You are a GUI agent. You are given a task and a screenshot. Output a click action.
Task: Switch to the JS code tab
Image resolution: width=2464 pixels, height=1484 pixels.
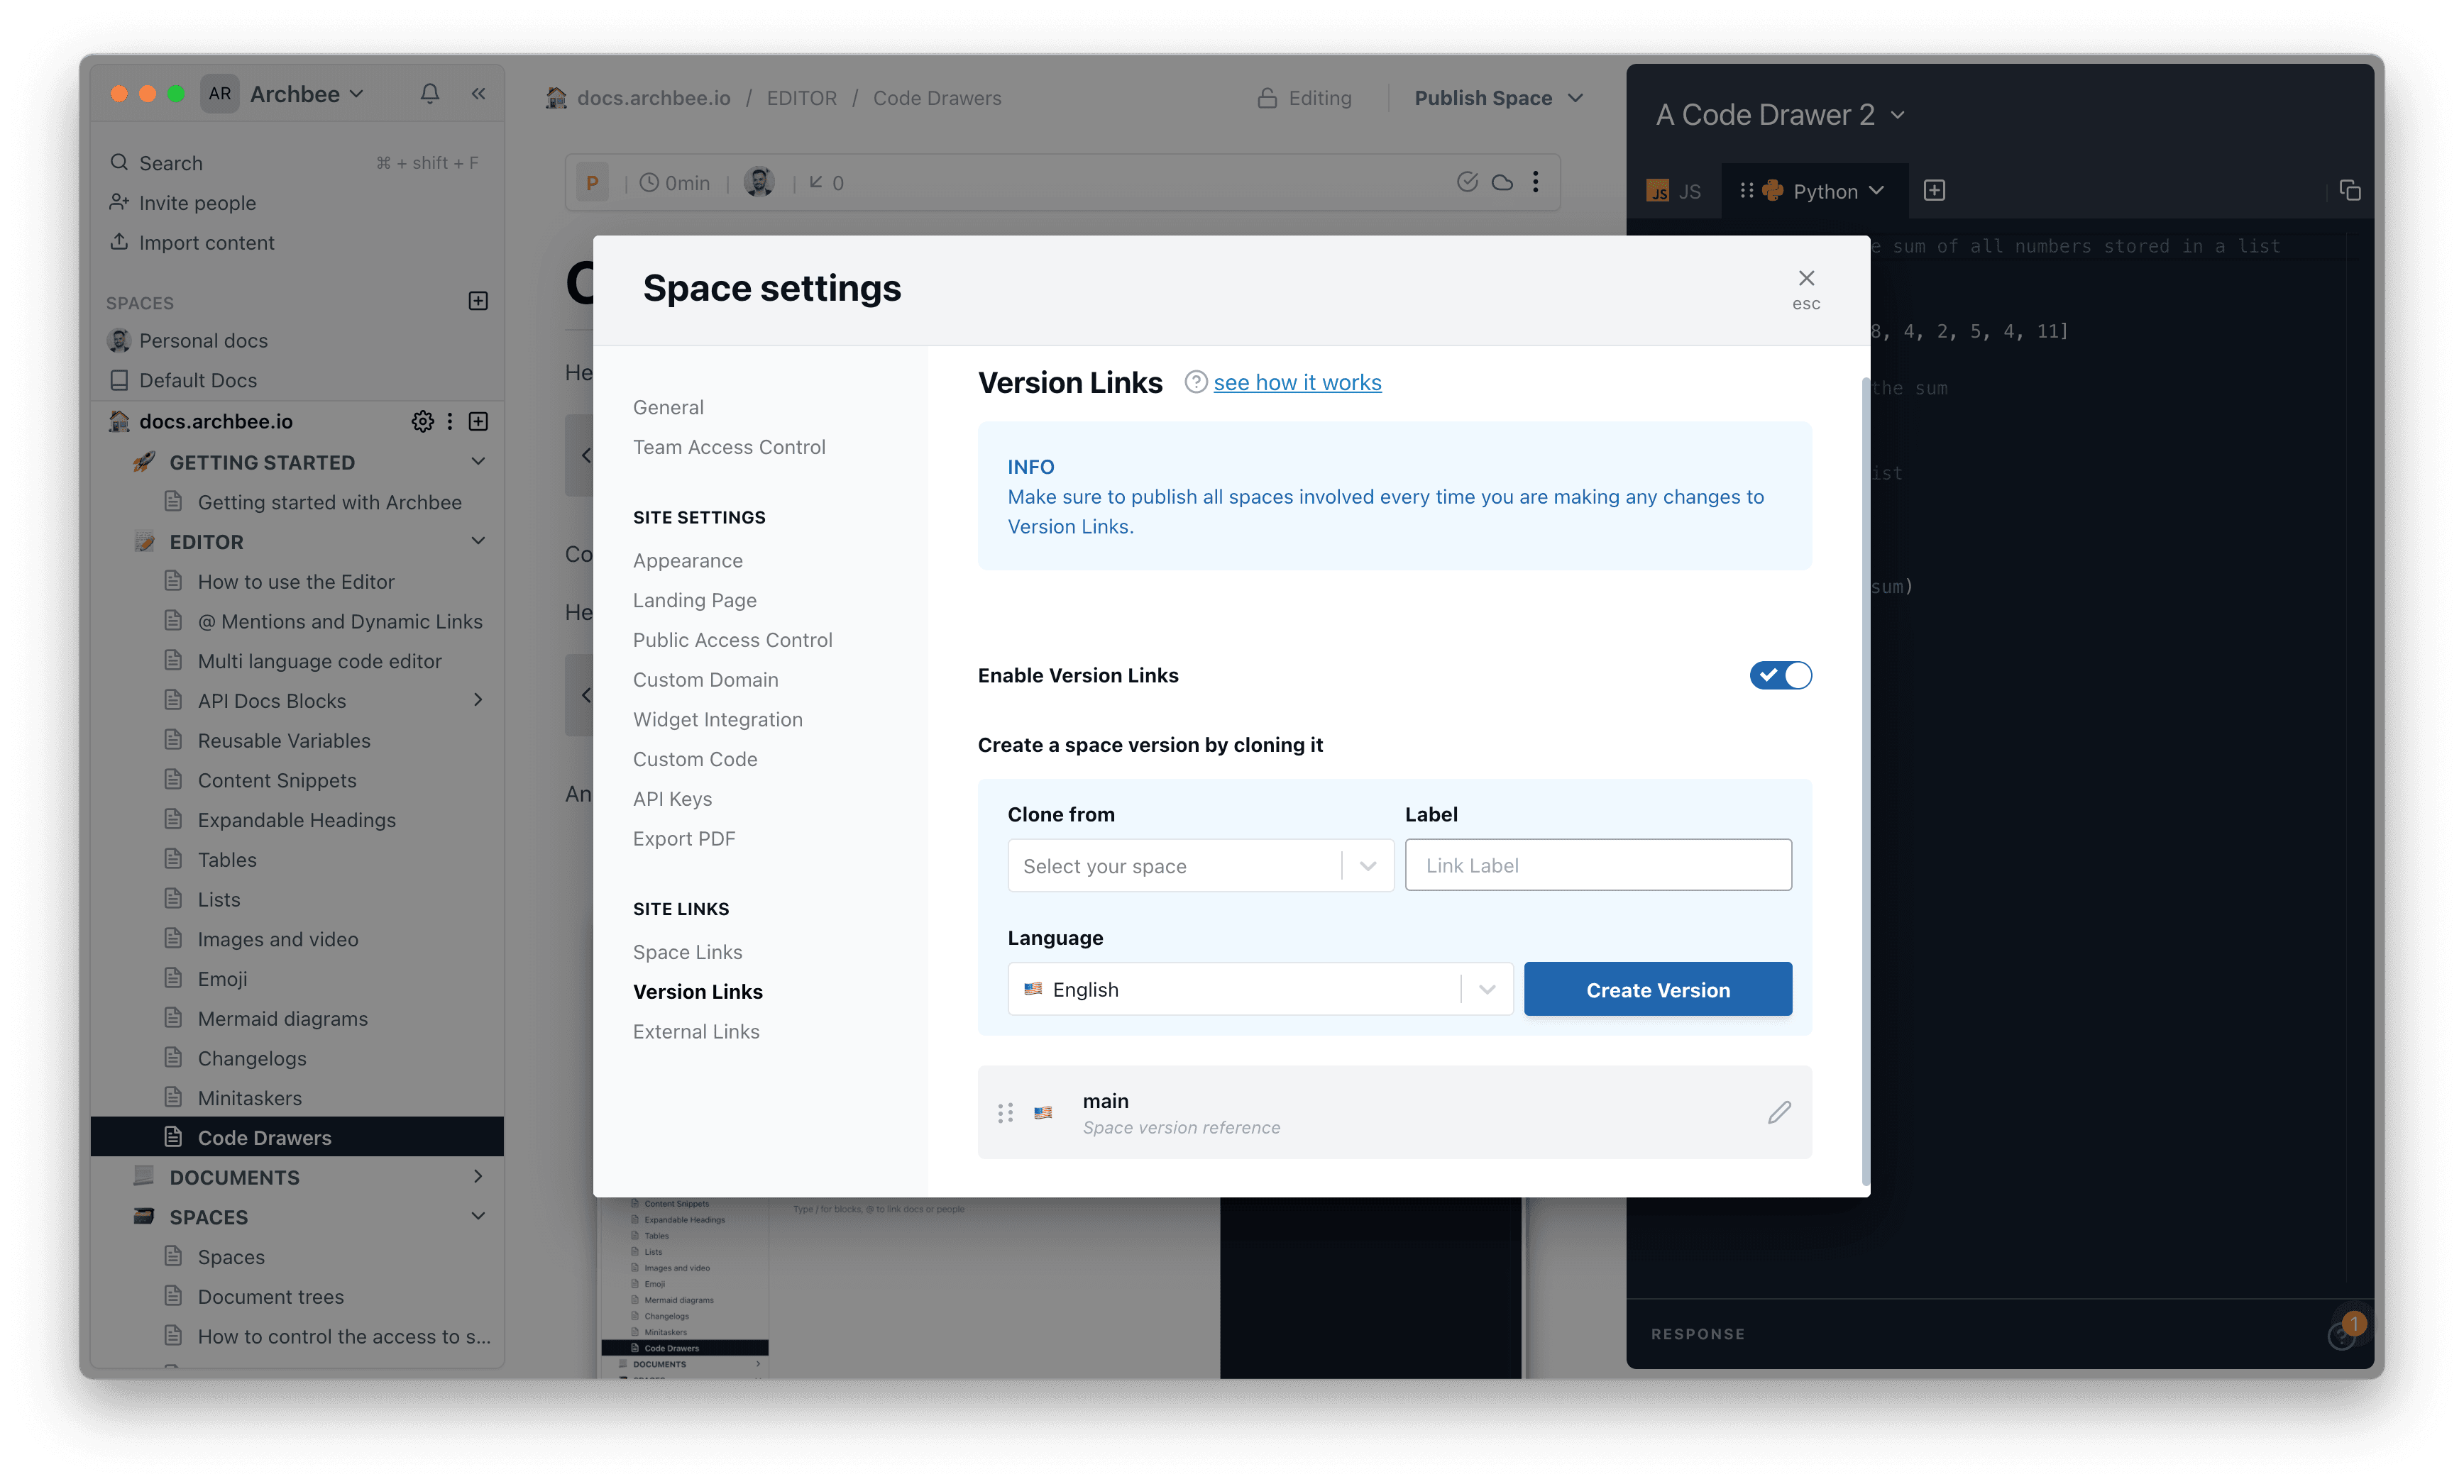pyautogui.click(x=1675, y=192)
